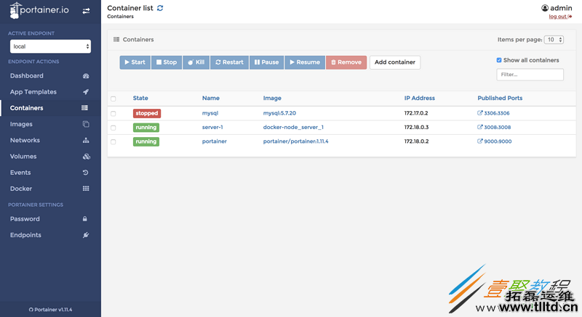
Task: Click the Dashboard gauge icon
Action: pos(86,76)
